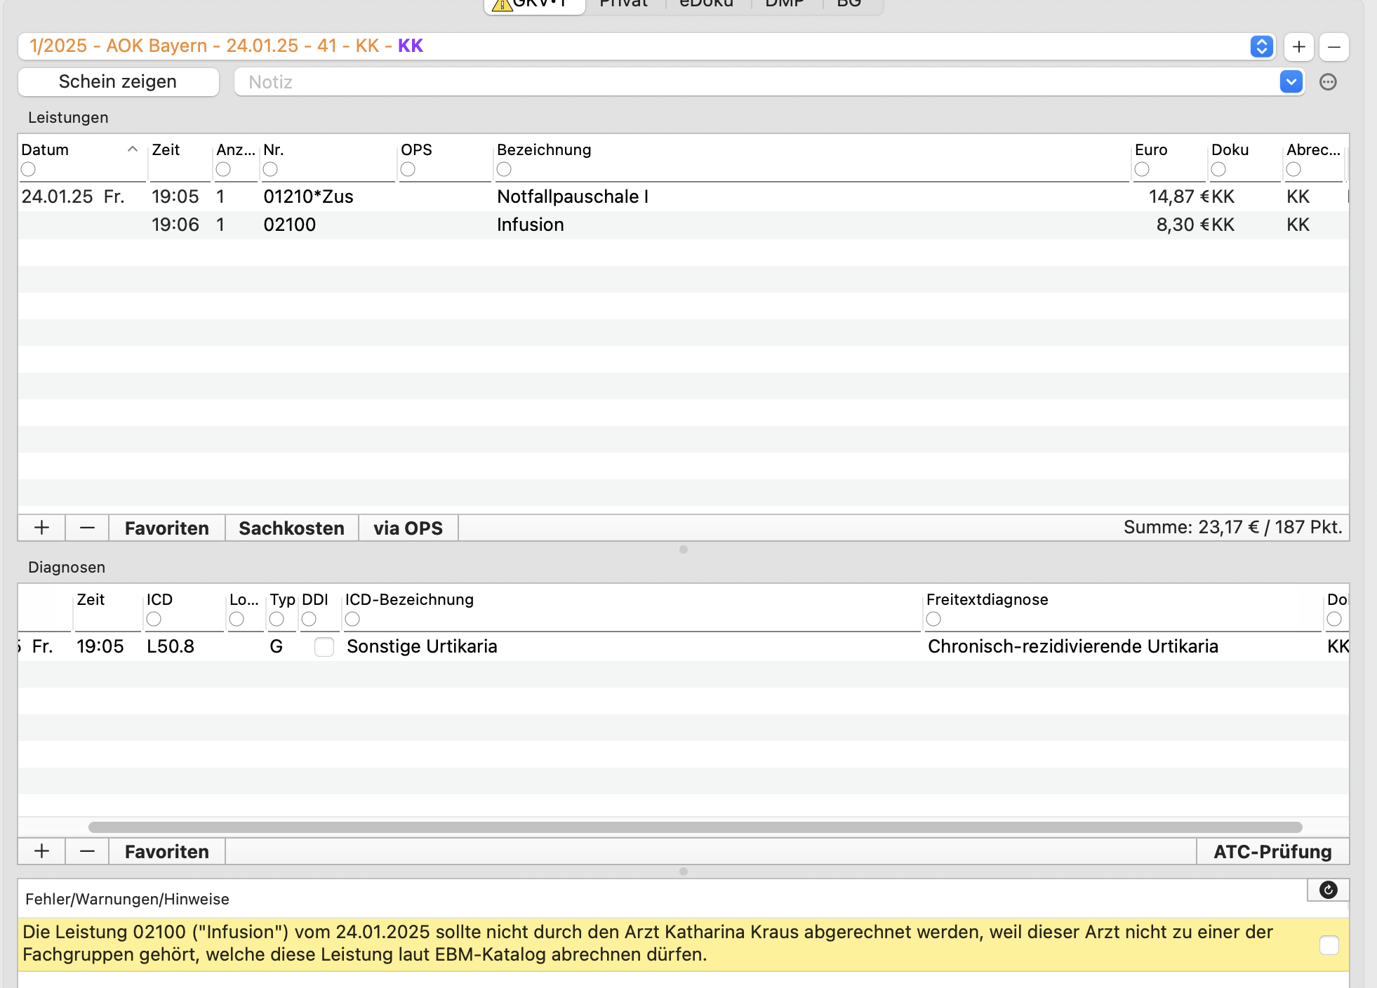1377x988 pixels.
Task: Select the Bezeichnung column filter radio button
Action: pos(504,169)
